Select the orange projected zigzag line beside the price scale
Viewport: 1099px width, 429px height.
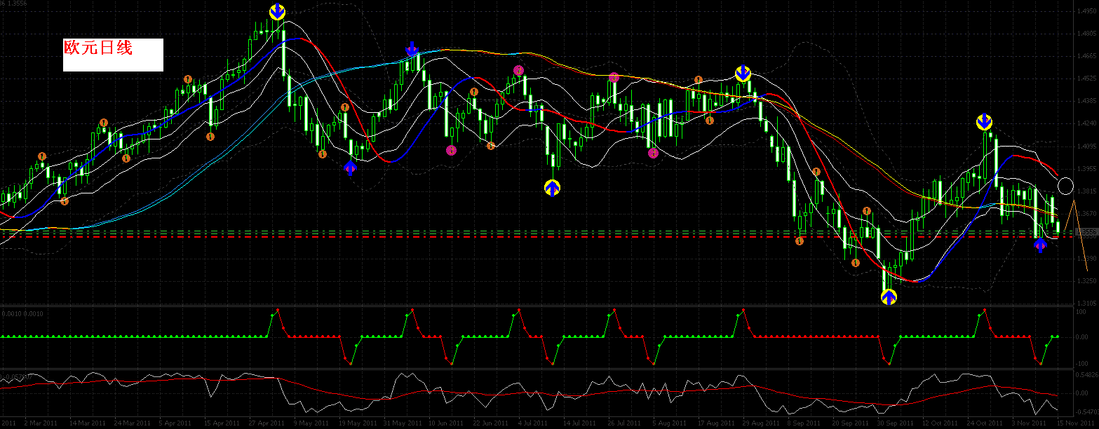click(1075, 235)
